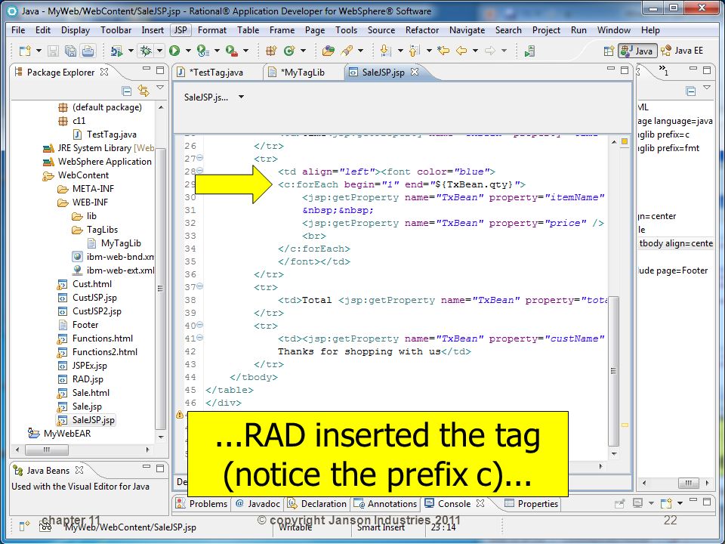Open the File menu

[18, 30]
